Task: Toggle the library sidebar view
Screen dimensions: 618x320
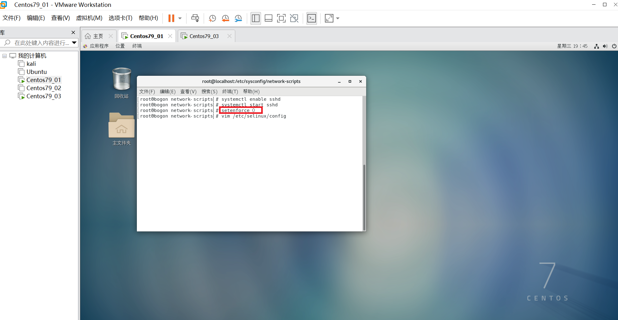Action: [x=256, y=18]
